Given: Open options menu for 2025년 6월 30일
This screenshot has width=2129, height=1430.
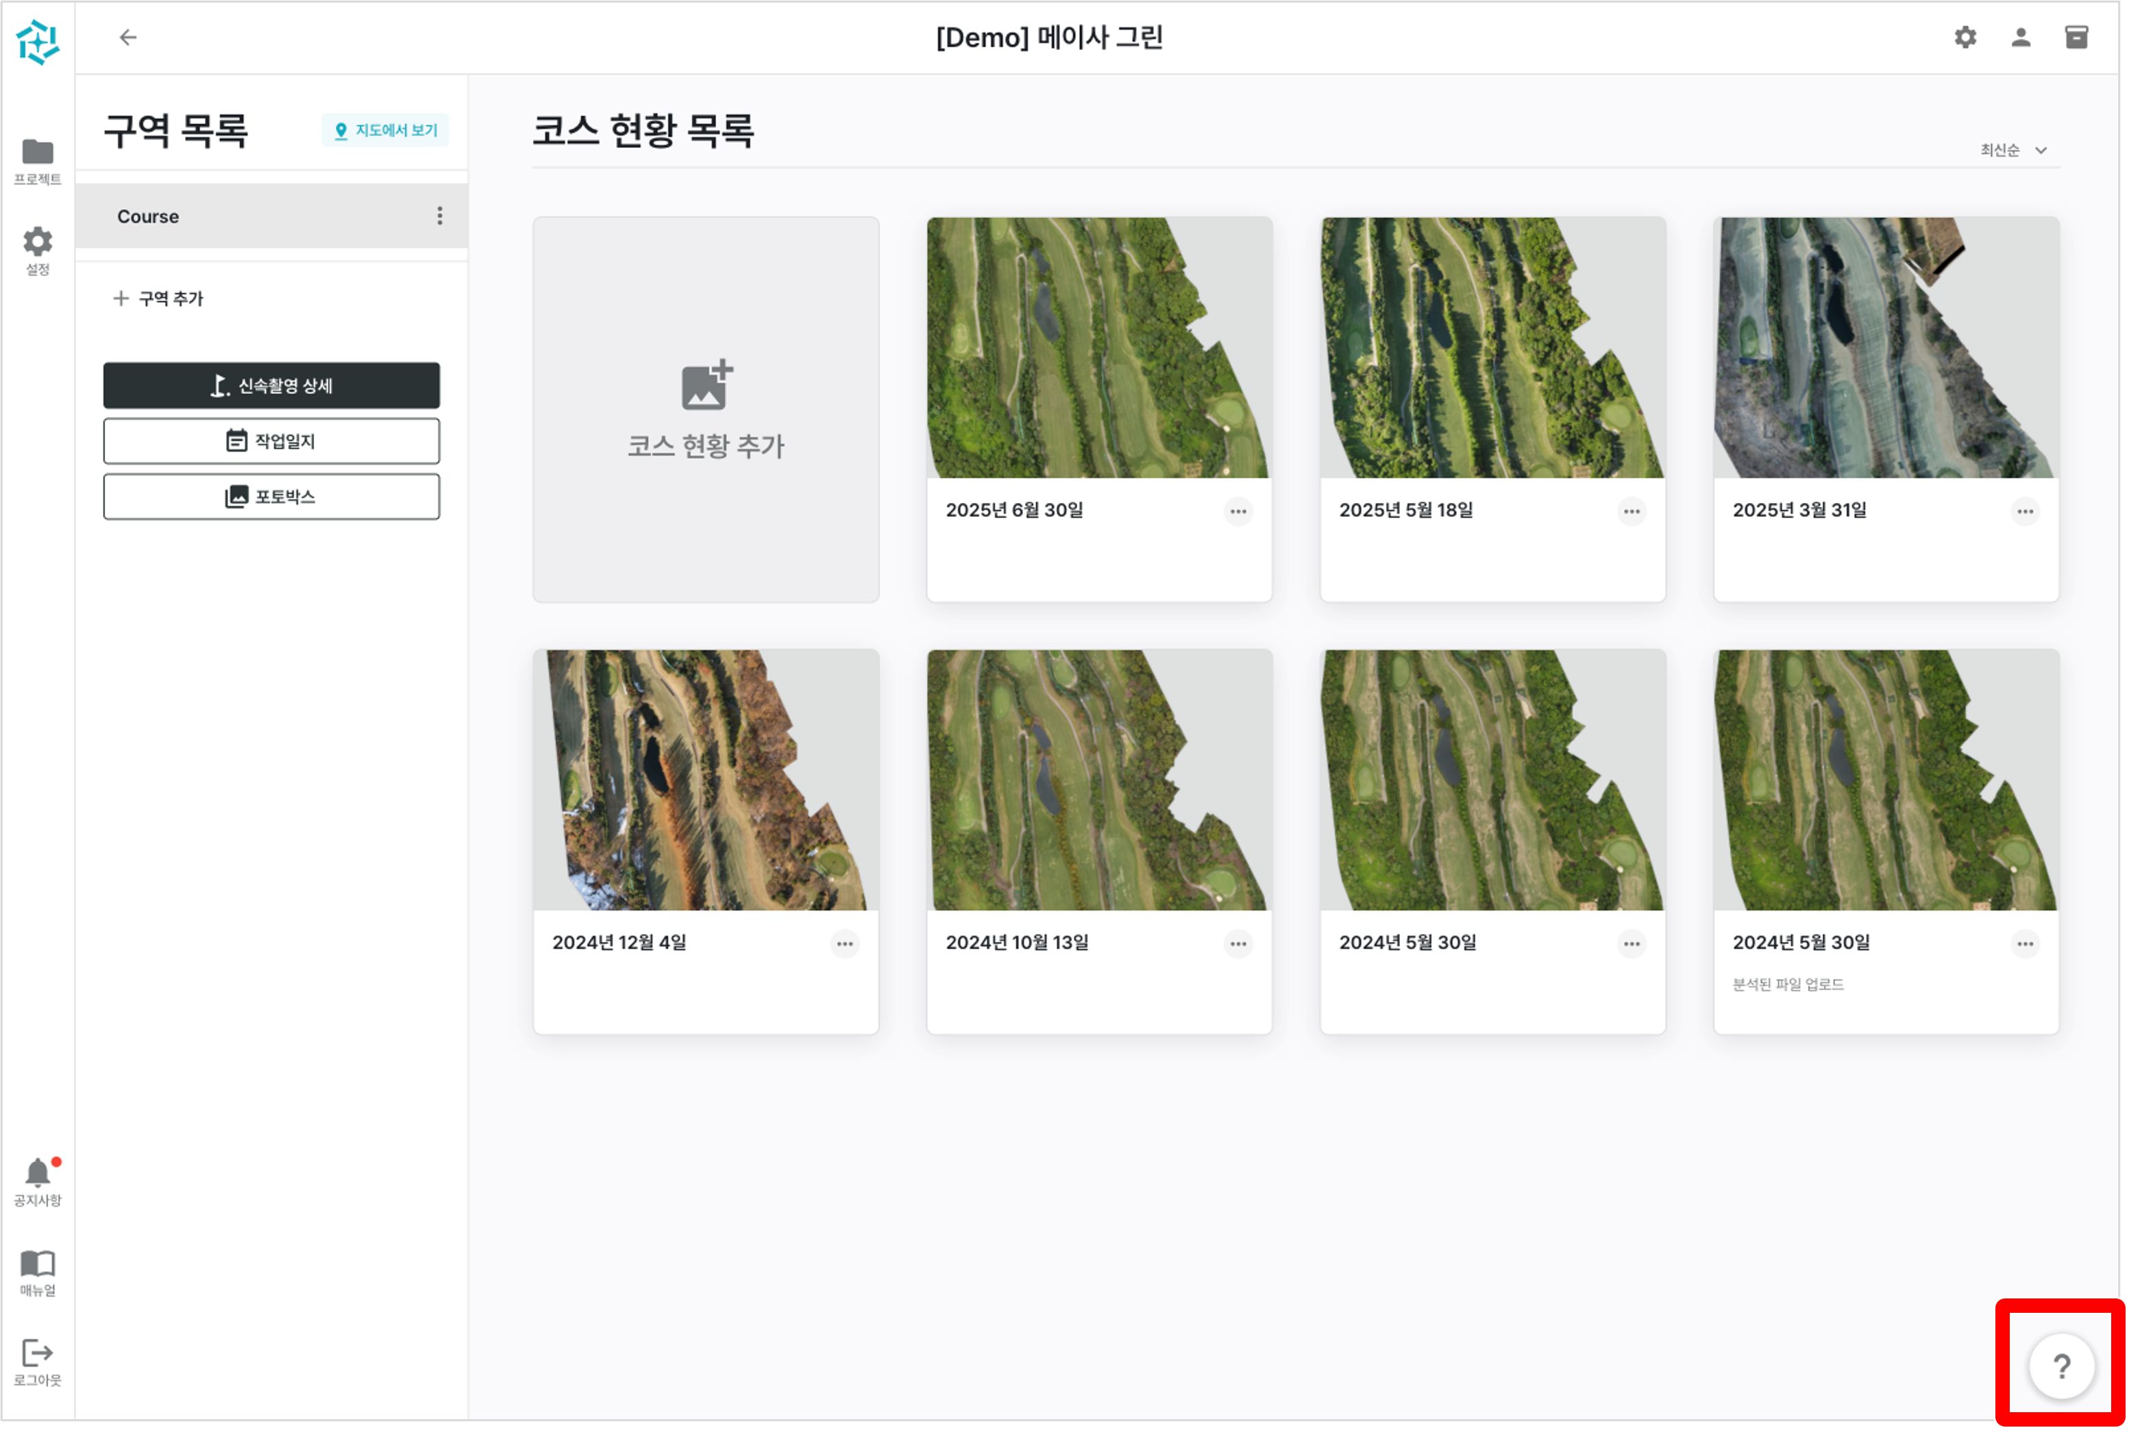Looking at the screenshot, I should (x=1238, y=510).
